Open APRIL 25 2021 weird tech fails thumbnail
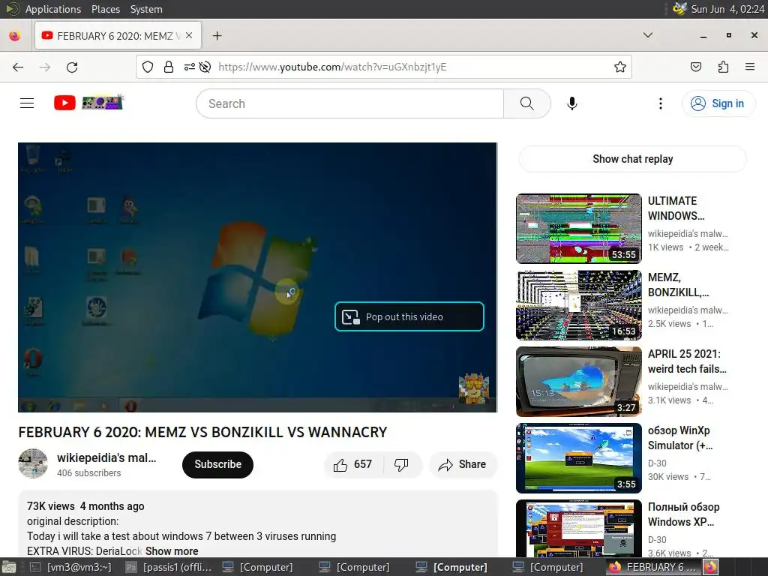Viewport: 768px width, 576px height. (578, 382)
